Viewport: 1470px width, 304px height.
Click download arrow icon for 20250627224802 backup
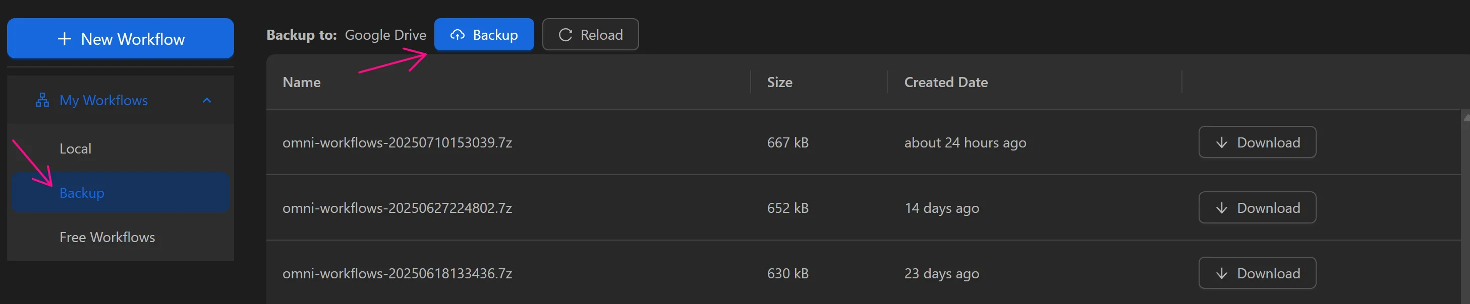tap(1221, 208)
